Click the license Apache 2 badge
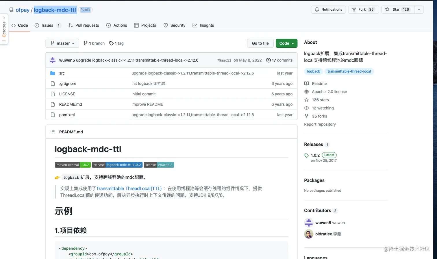 (159, 165)
